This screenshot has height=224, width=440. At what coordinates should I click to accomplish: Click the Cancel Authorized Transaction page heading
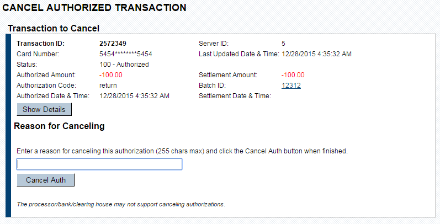point(95,8)
